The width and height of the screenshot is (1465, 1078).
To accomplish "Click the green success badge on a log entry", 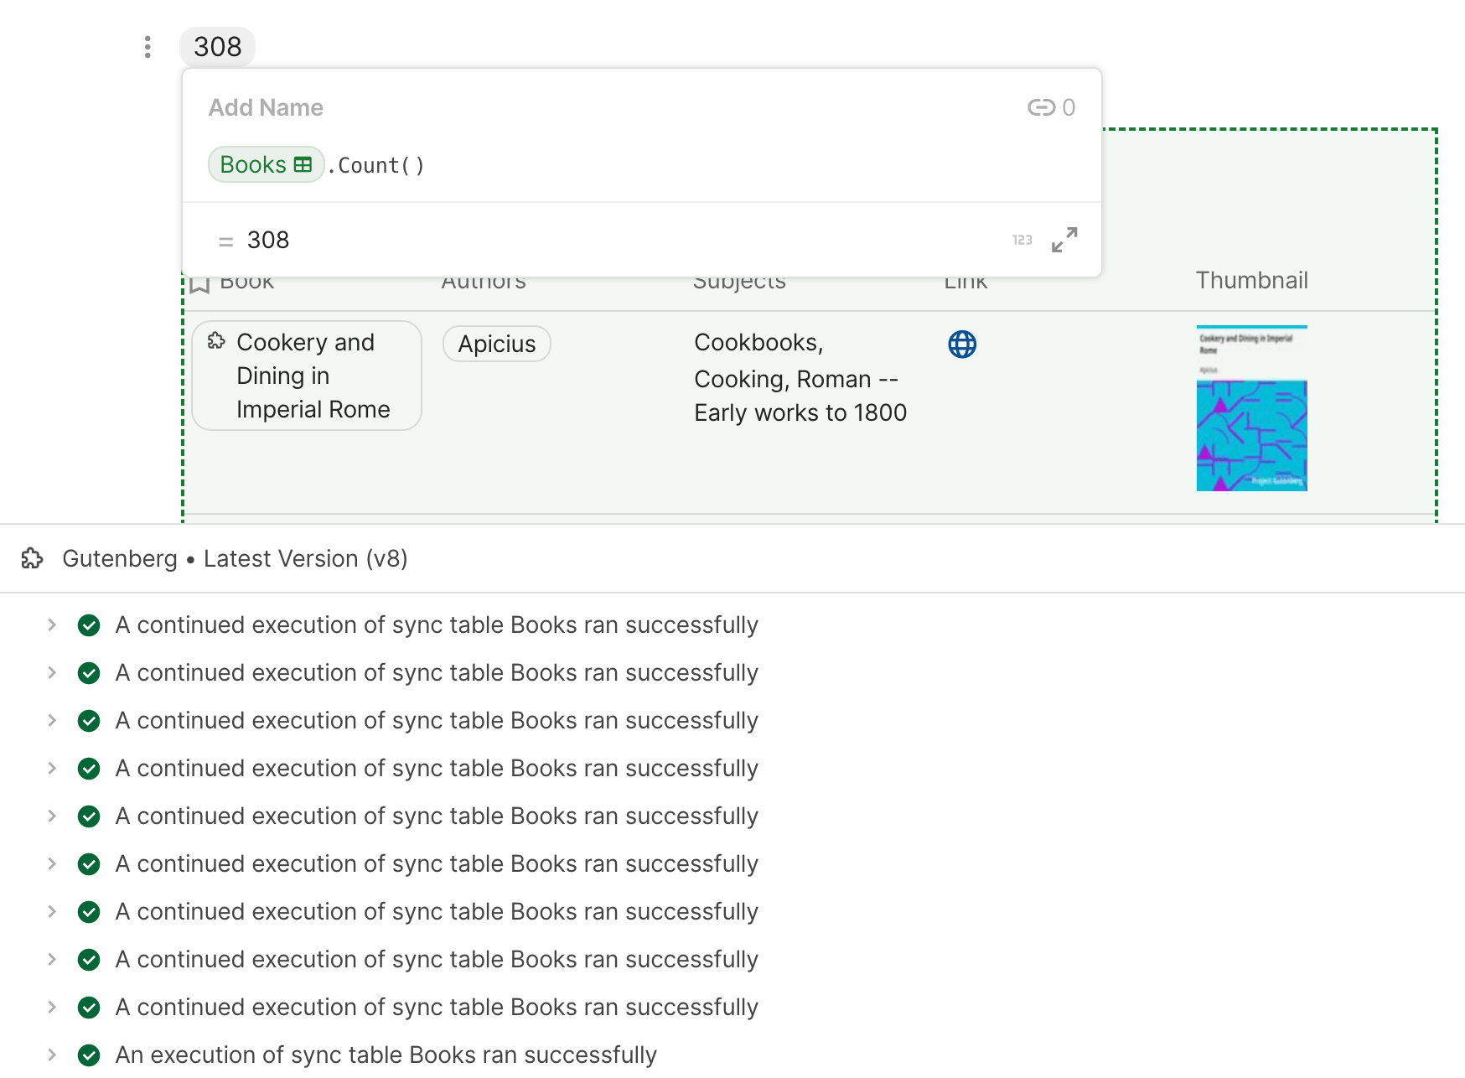I will pyautogui.click(x=89, y=625).
